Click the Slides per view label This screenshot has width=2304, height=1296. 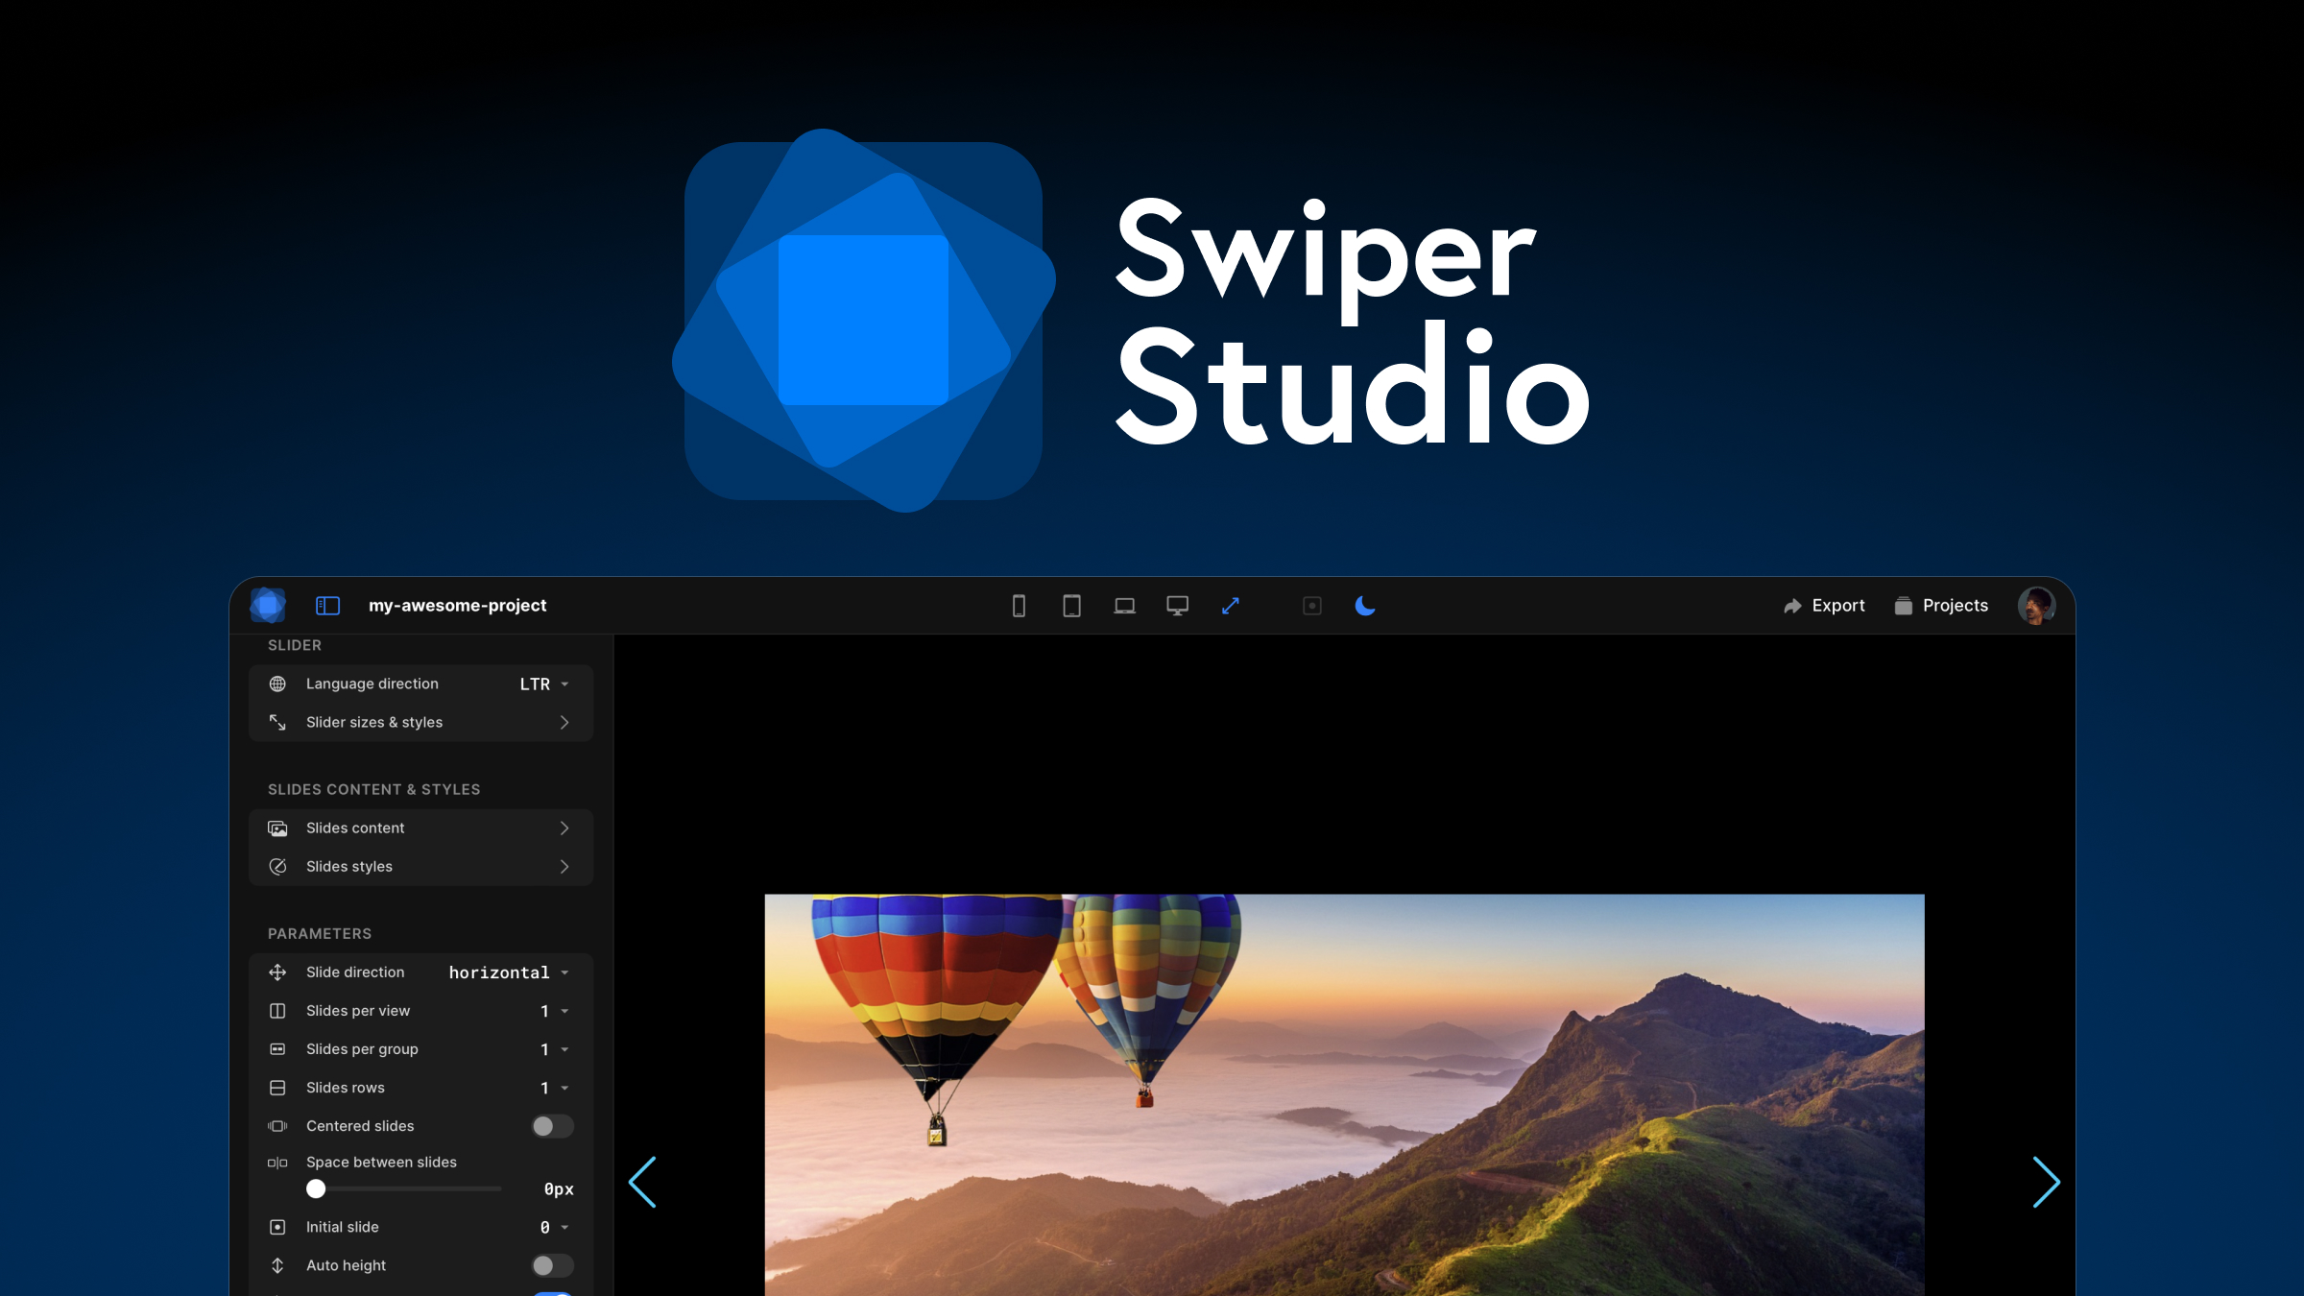point(358,1011)
